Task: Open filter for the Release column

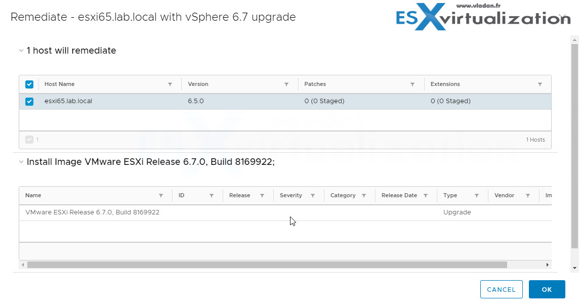Action: coord(262,196)
